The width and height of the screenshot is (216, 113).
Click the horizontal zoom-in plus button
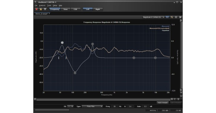[178, 99]
